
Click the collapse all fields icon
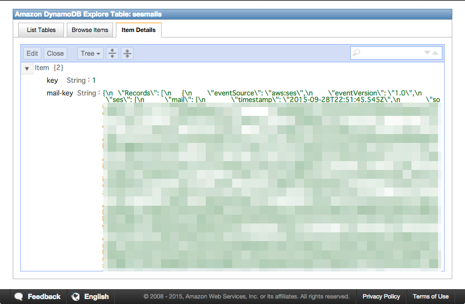coord(127,54)
